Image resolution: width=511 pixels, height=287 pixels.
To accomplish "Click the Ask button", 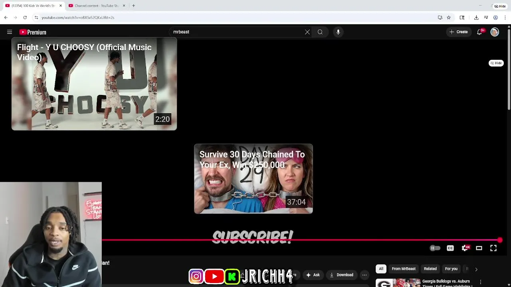I will tap(313, 275).
